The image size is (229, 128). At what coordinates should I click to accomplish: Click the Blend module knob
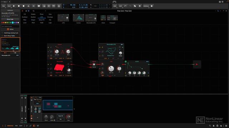click(94, 64)
